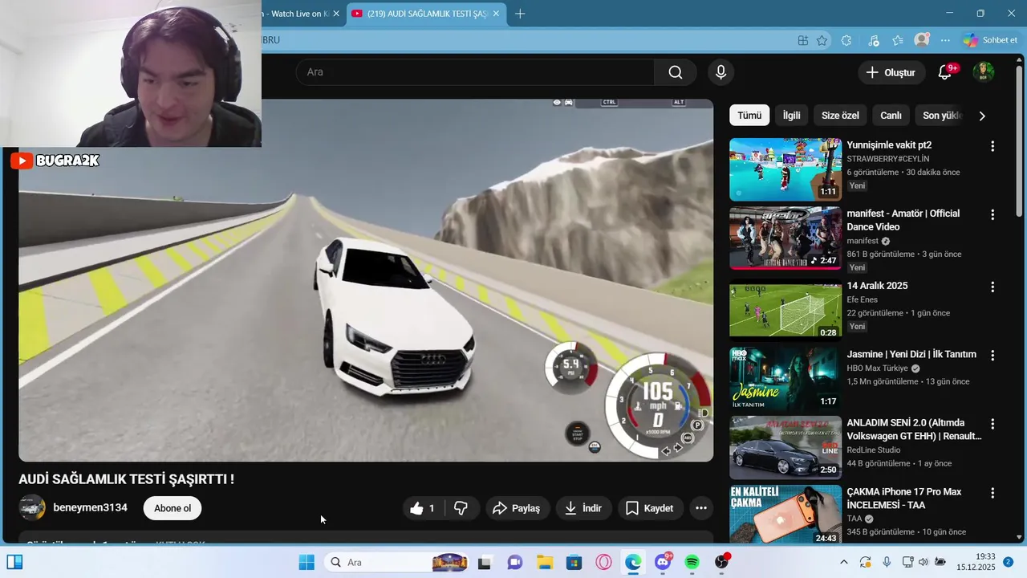1027x578 pixels.
Task: Show more filter chips with right arrow
Action: coord(982,116)
